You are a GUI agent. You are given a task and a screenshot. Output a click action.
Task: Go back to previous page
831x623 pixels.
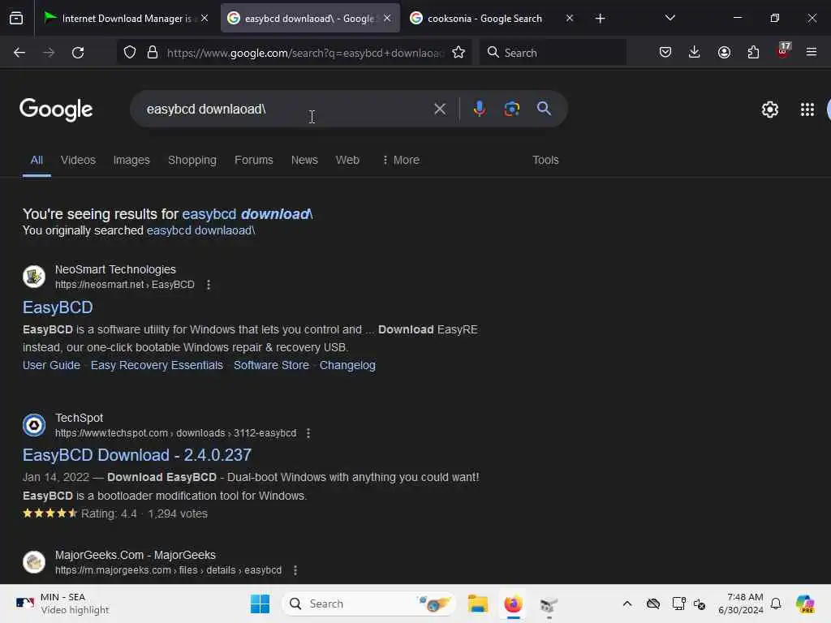coord(19,53)
